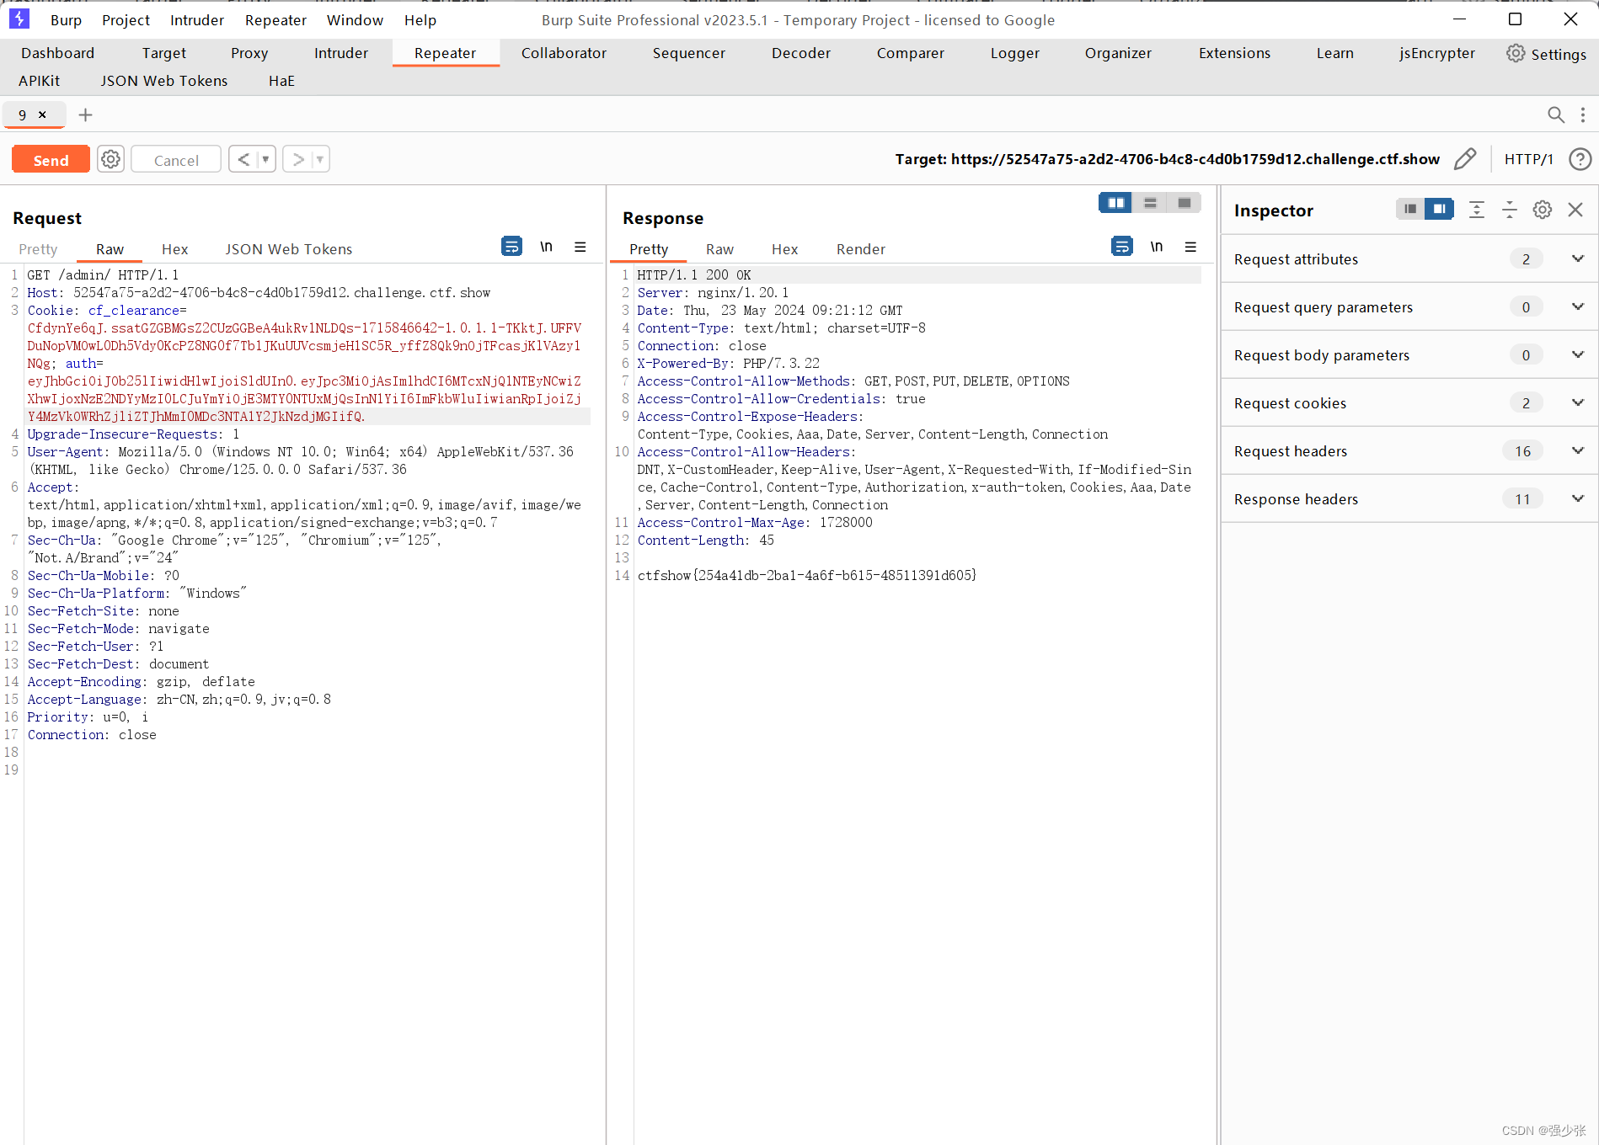Open the Logger tab
Image resolution: width=1599 pixels, height=1145 pixels.
pos(1014,53)
